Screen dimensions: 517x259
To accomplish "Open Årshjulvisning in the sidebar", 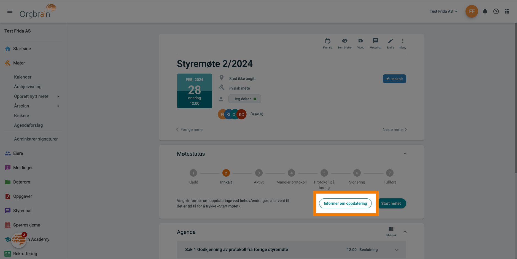I will click(x=28, y=87).
